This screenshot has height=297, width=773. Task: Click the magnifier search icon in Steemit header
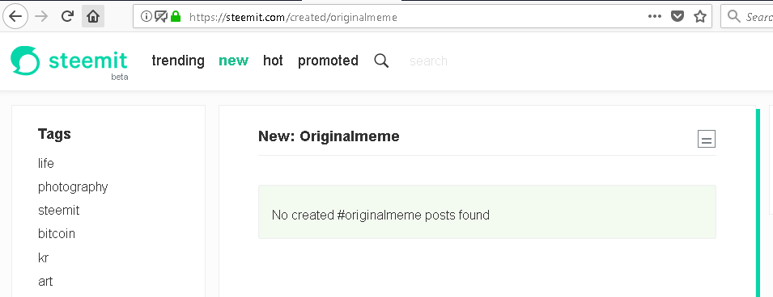point(381,61)
